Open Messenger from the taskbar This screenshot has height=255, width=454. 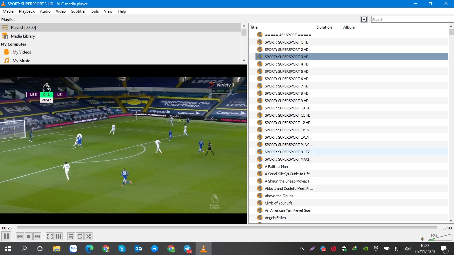pyautogui.click(x=155, y=249)
